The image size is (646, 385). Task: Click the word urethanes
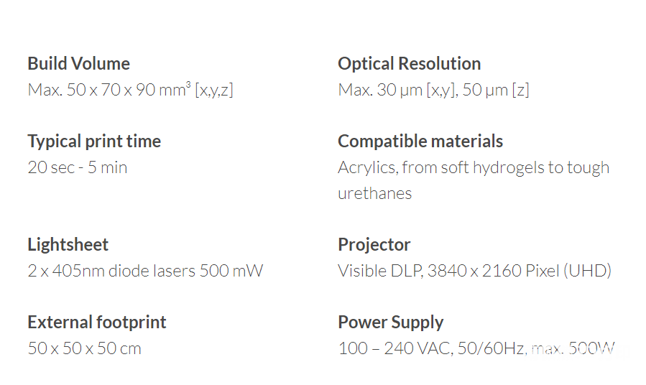(x=374, y=193)
